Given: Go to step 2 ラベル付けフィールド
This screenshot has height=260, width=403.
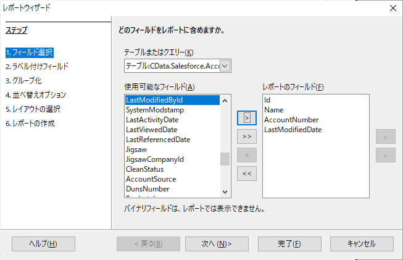Looking at the screenshot, I should tap(36, 66).
